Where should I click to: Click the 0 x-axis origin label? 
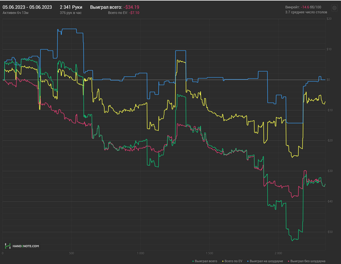pyautogui.click(x=2, y=253)
